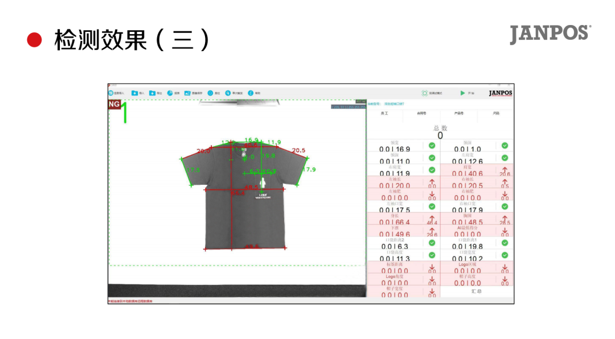615x339 pixels.
Task: Click the green check for 左袖口宽 17.5
Action: click(432, 206)
